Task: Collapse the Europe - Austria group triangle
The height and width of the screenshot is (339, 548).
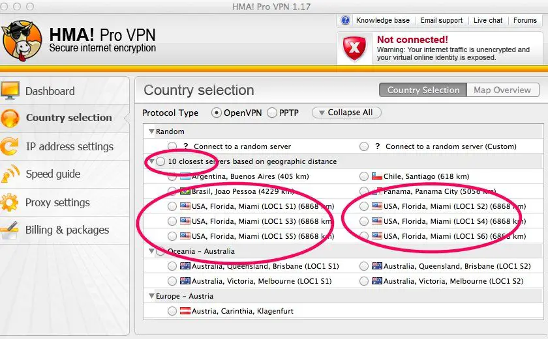Action: (151, 296)
